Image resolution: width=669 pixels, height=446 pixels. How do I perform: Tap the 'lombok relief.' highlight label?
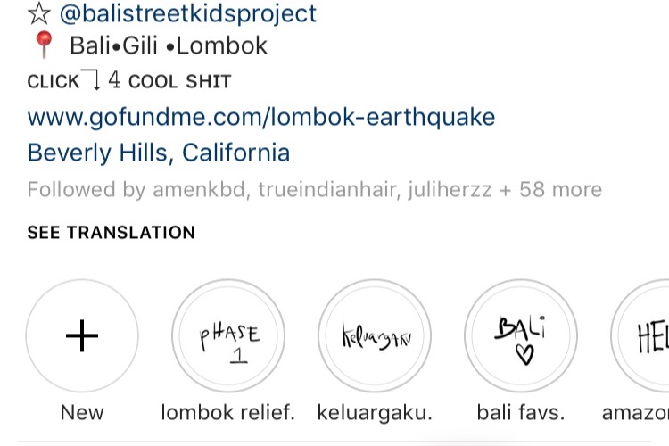[x=228, y=413]
